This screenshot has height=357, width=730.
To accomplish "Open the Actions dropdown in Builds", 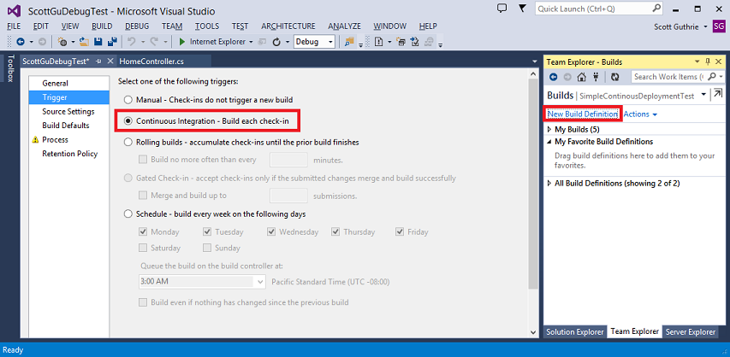I will pos(640,114).
